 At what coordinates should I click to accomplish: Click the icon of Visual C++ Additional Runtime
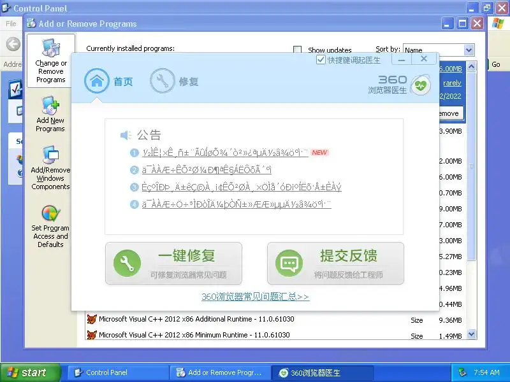click(x=92, y=319)
